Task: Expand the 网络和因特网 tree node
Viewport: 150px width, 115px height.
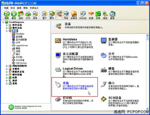Action: (7, 66)
